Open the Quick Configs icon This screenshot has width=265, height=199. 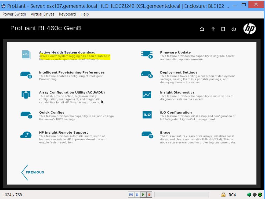click(x=26, y=115)
